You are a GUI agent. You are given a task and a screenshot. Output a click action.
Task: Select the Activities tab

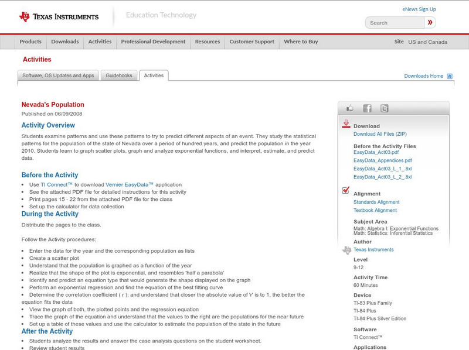tap(154, 76)
